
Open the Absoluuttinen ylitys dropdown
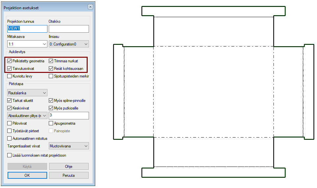click(27, 115)
